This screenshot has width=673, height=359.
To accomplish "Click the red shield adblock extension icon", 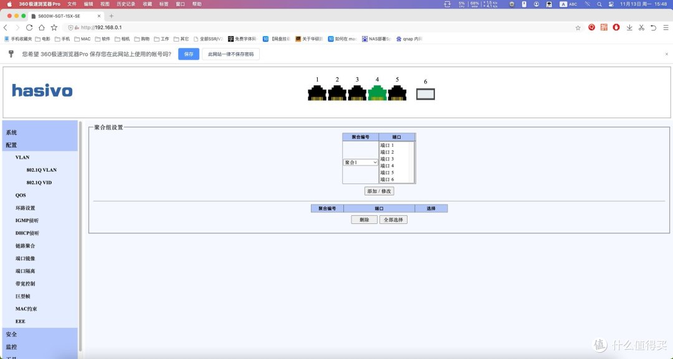I will (616, 27).
